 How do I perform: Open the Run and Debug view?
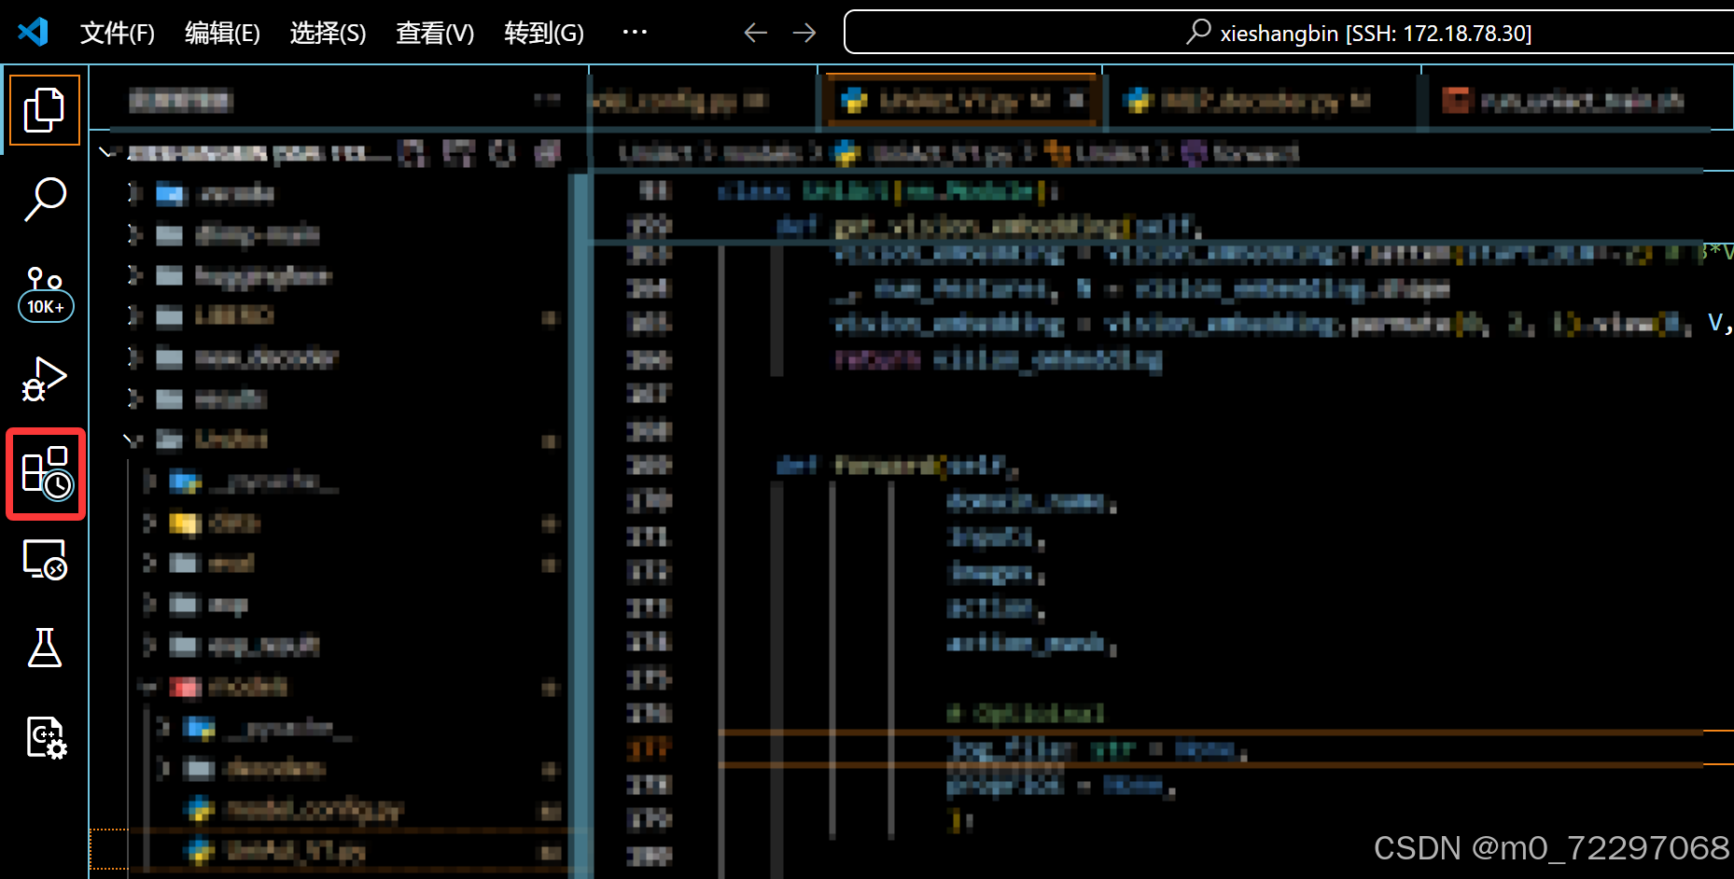[45, 379]
